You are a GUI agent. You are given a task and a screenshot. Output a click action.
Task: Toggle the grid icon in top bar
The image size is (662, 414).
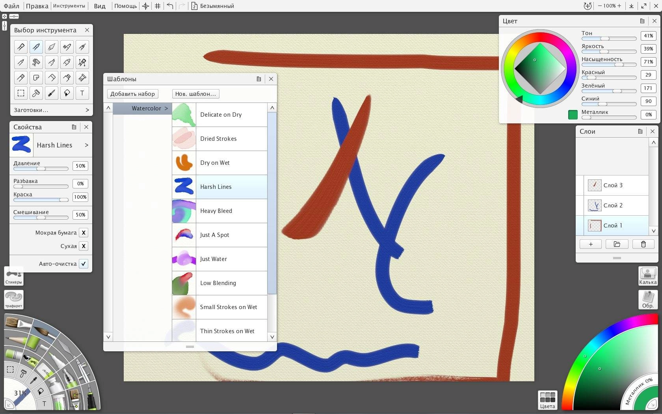click(158, 6)
